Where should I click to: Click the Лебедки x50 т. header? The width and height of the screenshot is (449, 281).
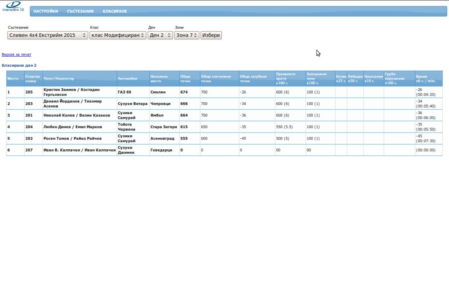coord(355,79)
